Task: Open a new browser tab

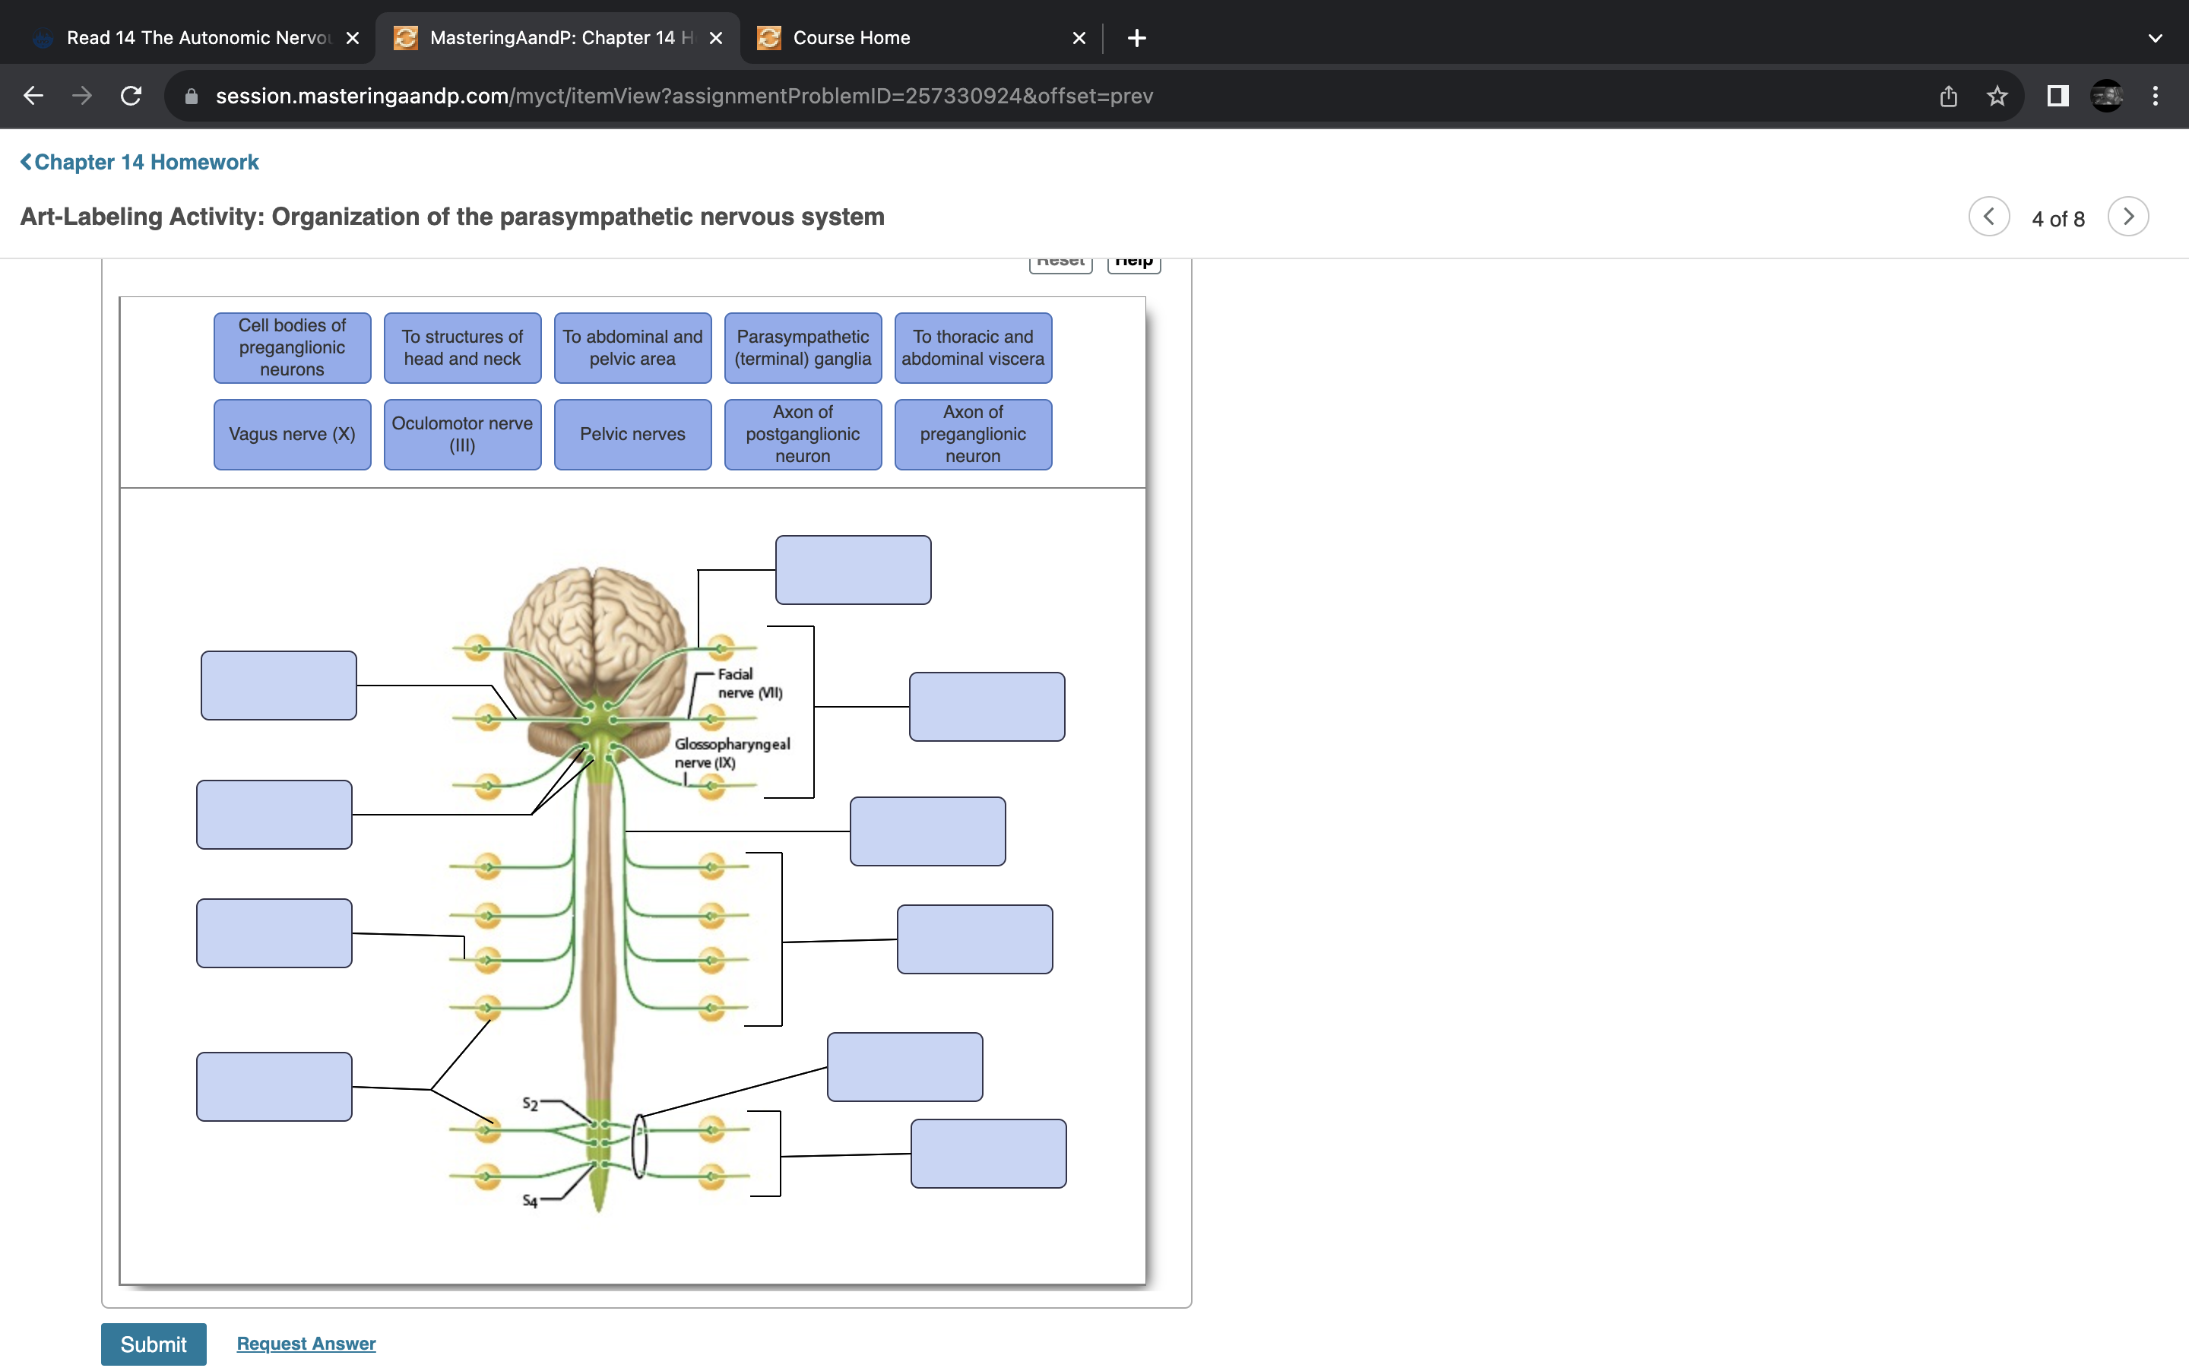Action: [x=1137, y=38]
